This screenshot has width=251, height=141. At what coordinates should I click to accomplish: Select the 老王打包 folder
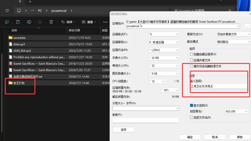[59, 83]
